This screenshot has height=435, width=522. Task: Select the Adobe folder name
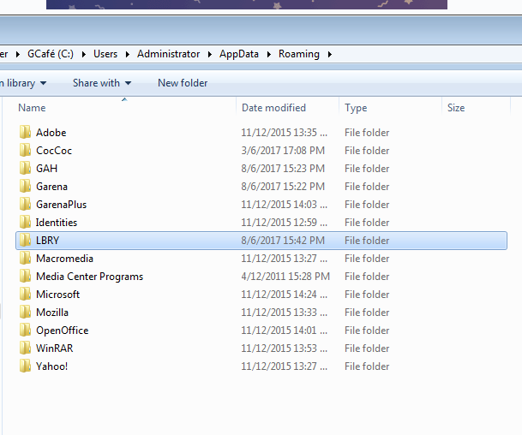point(51,133)
